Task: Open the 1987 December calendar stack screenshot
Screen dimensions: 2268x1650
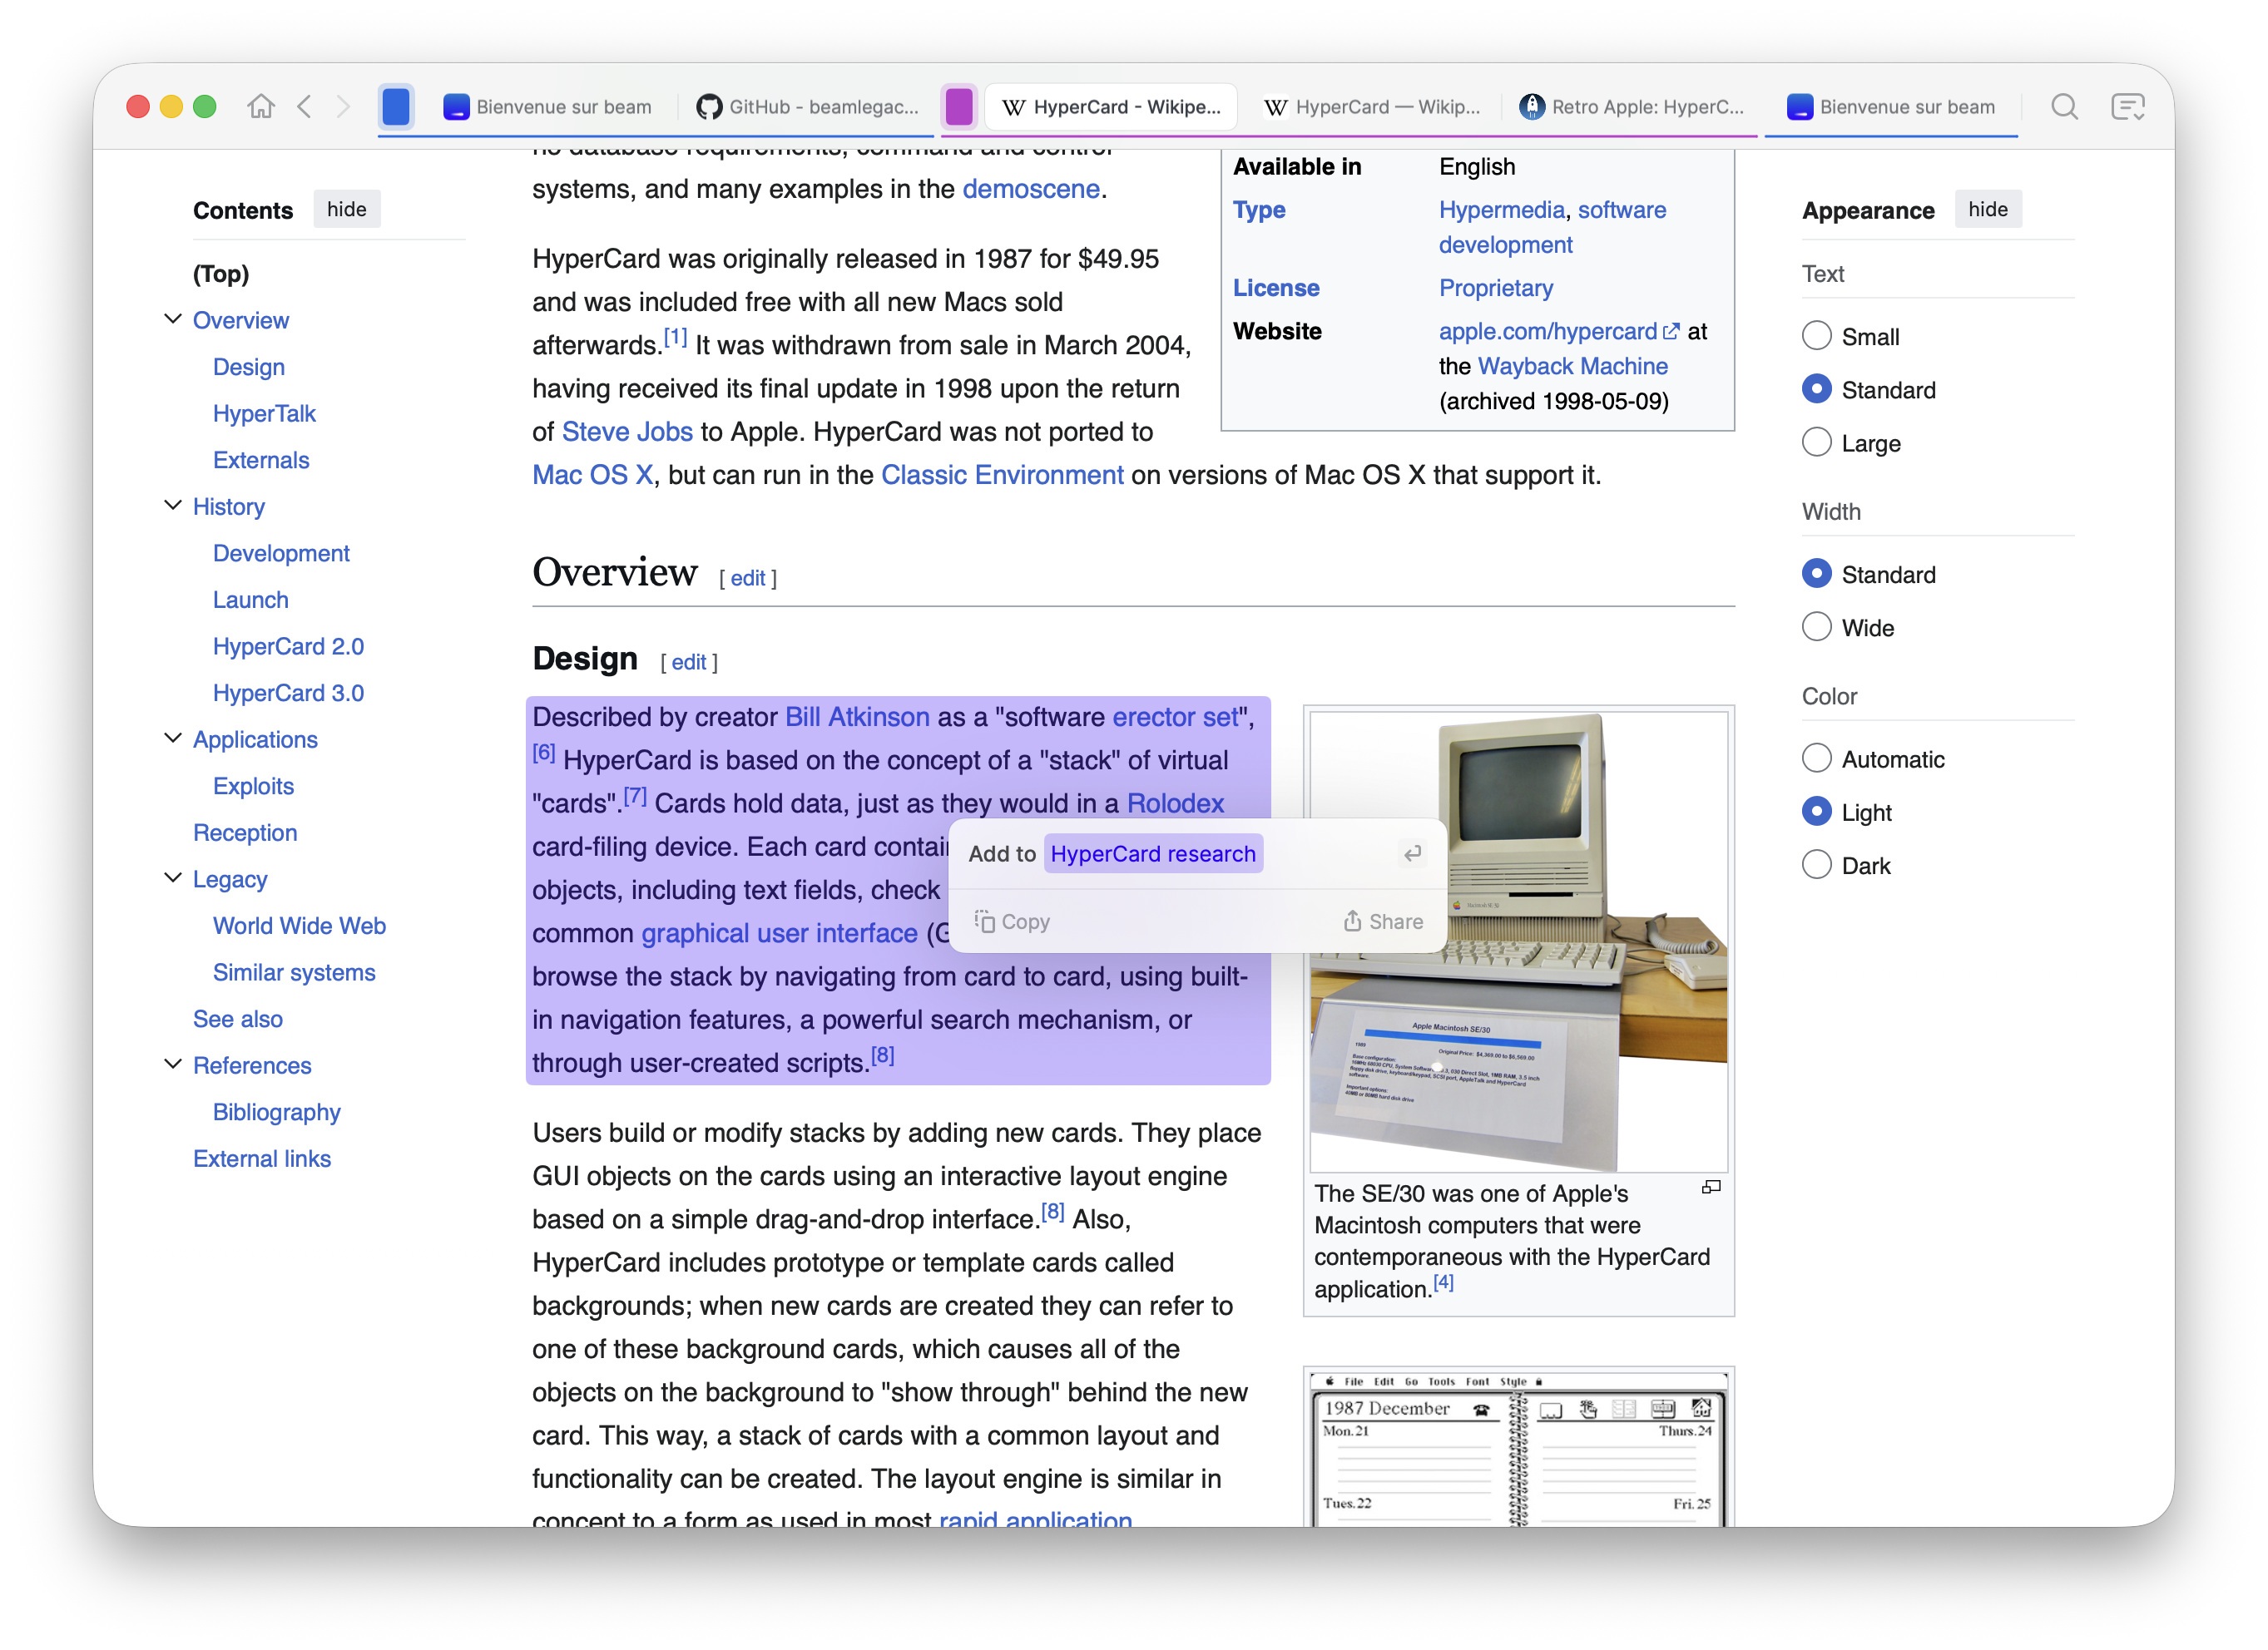Action: pyautogui.click(x=1518, y=1449)
